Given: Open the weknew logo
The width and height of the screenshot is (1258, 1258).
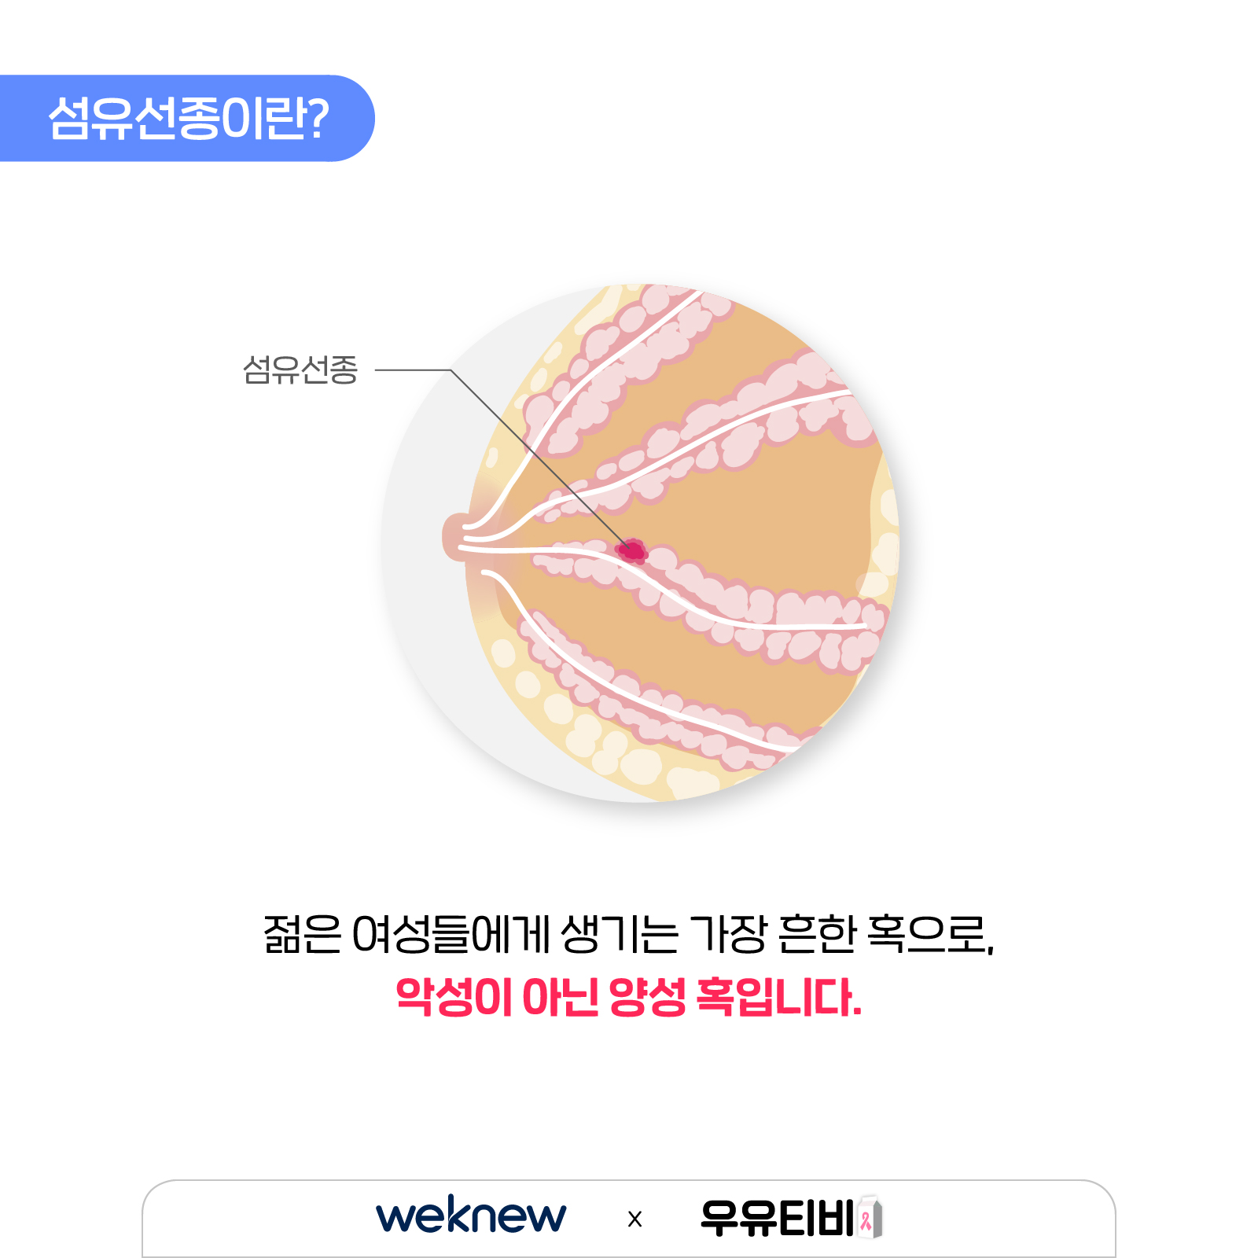Looking at the screenshot, I should (x=471, y=1215).
